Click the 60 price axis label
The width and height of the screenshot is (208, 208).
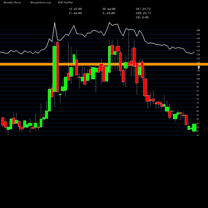(198, 111)
